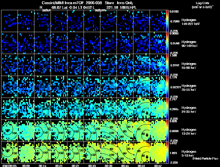220x167 pixels.
Task: Click the '0.0008' color scale midpoint
Action: click(x=174, y=131)
